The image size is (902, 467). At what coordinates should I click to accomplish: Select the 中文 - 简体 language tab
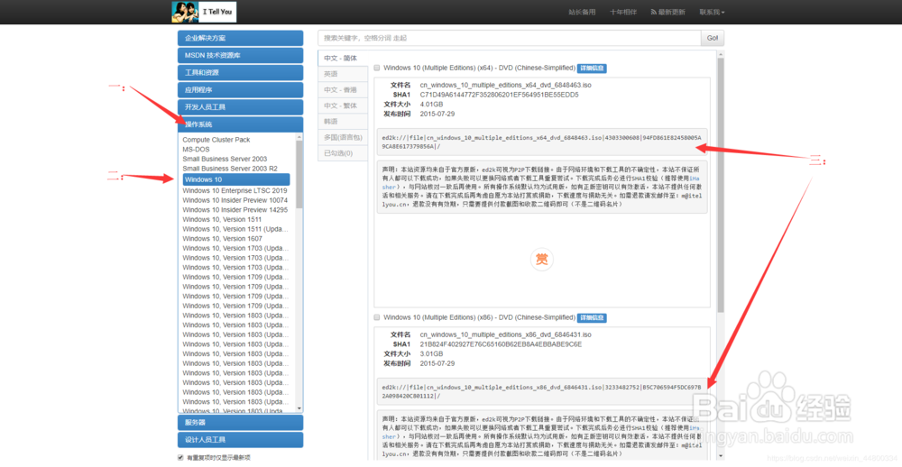click(343, 58)
